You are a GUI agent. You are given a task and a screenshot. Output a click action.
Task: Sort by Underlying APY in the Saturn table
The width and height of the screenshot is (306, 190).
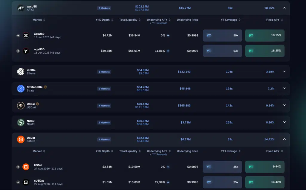point(170,151)
